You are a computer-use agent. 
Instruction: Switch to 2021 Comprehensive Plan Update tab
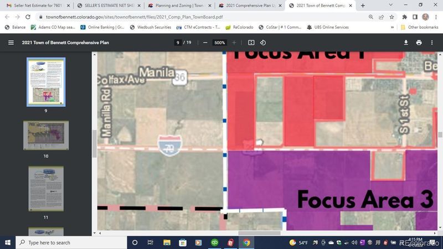[x=250, y=6]
